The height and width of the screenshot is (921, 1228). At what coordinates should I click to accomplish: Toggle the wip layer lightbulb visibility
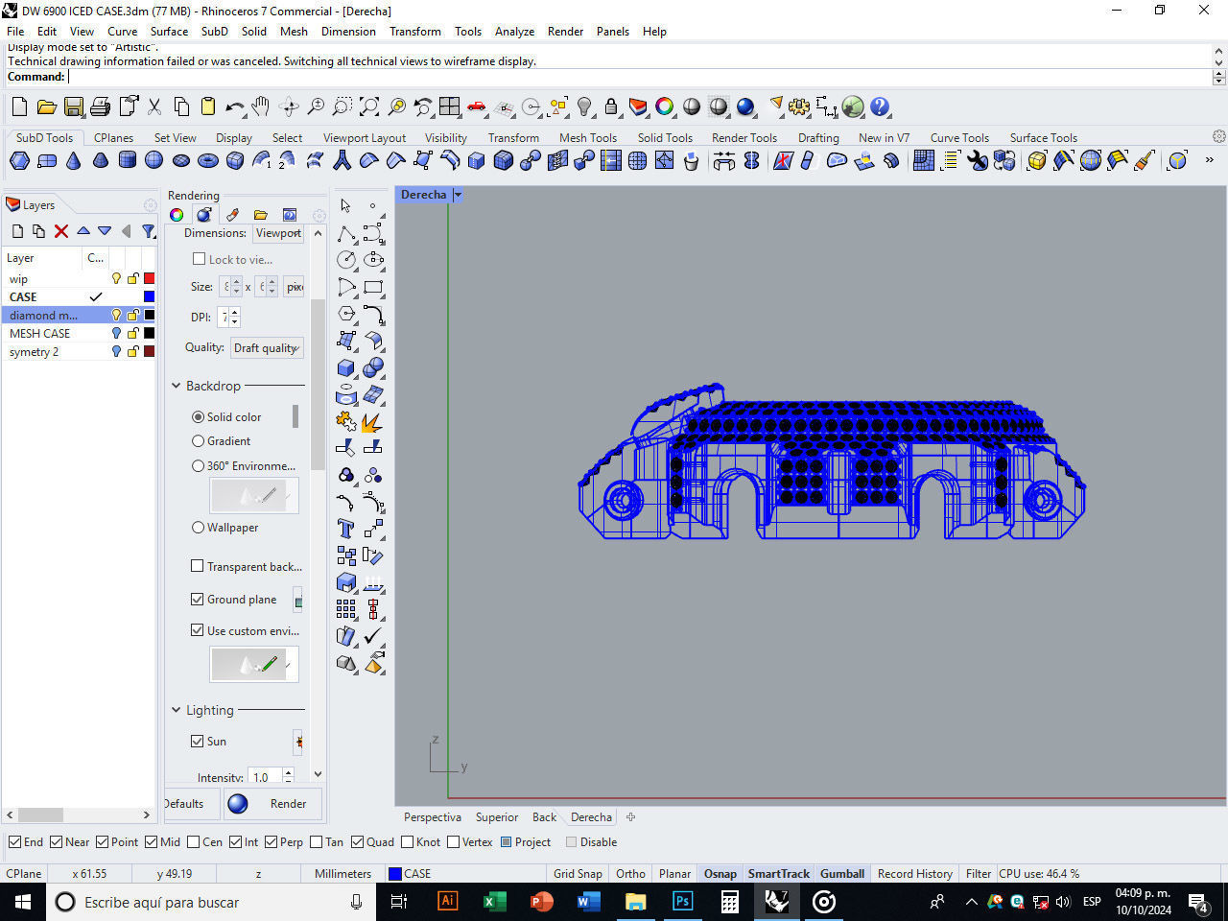[x=116, y=278]
